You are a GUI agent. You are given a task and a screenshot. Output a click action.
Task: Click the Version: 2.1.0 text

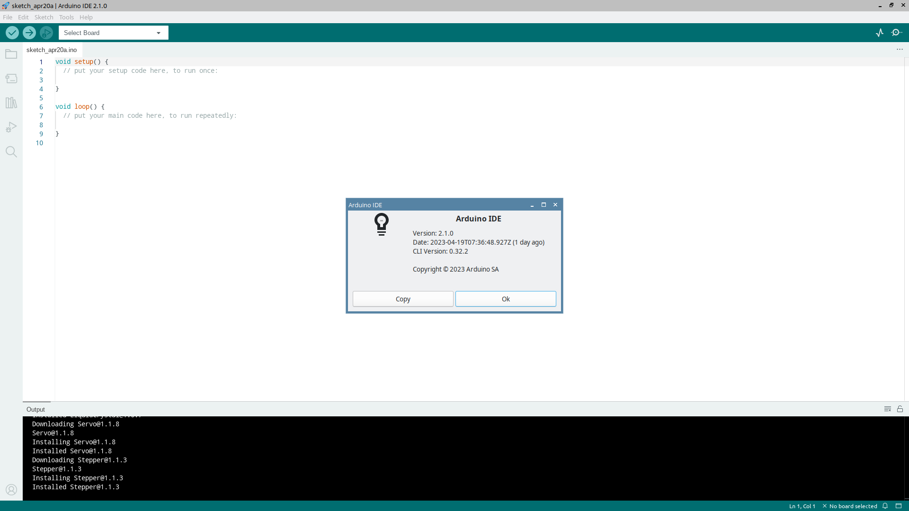pyautogui.click(x=433, y=233)
